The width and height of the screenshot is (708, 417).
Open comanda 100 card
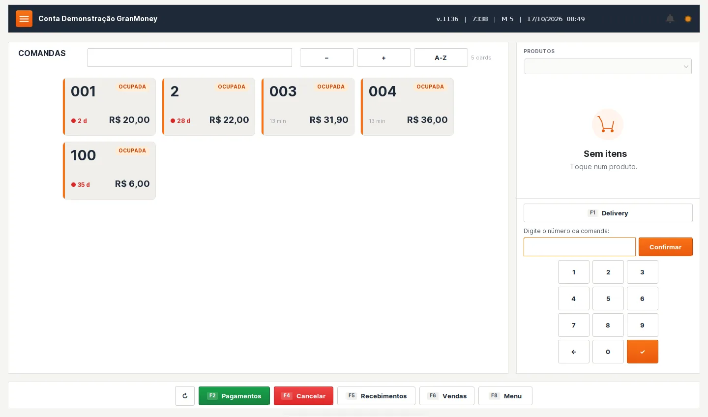pos(109,171)
